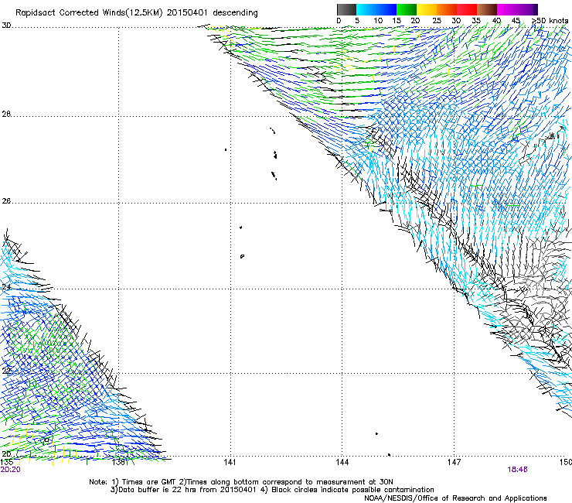Click the latitude label 28

tap(6, 114)
